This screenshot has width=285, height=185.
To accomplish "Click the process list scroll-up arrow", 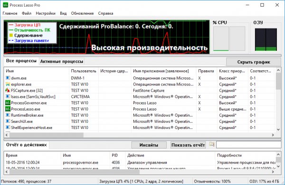I will [x=278, y=70].
